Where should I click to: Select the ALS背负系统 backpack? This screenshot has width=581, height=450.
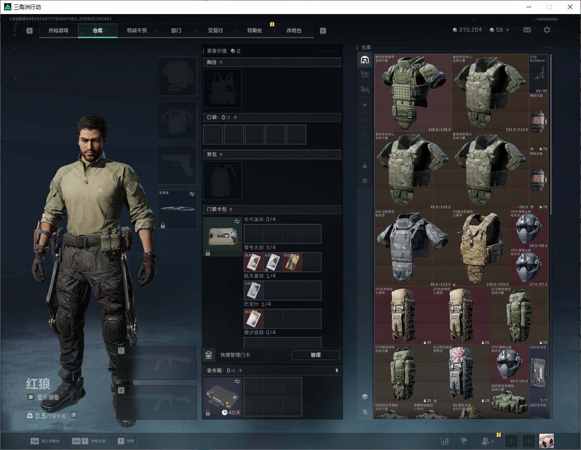coord(461,374)
